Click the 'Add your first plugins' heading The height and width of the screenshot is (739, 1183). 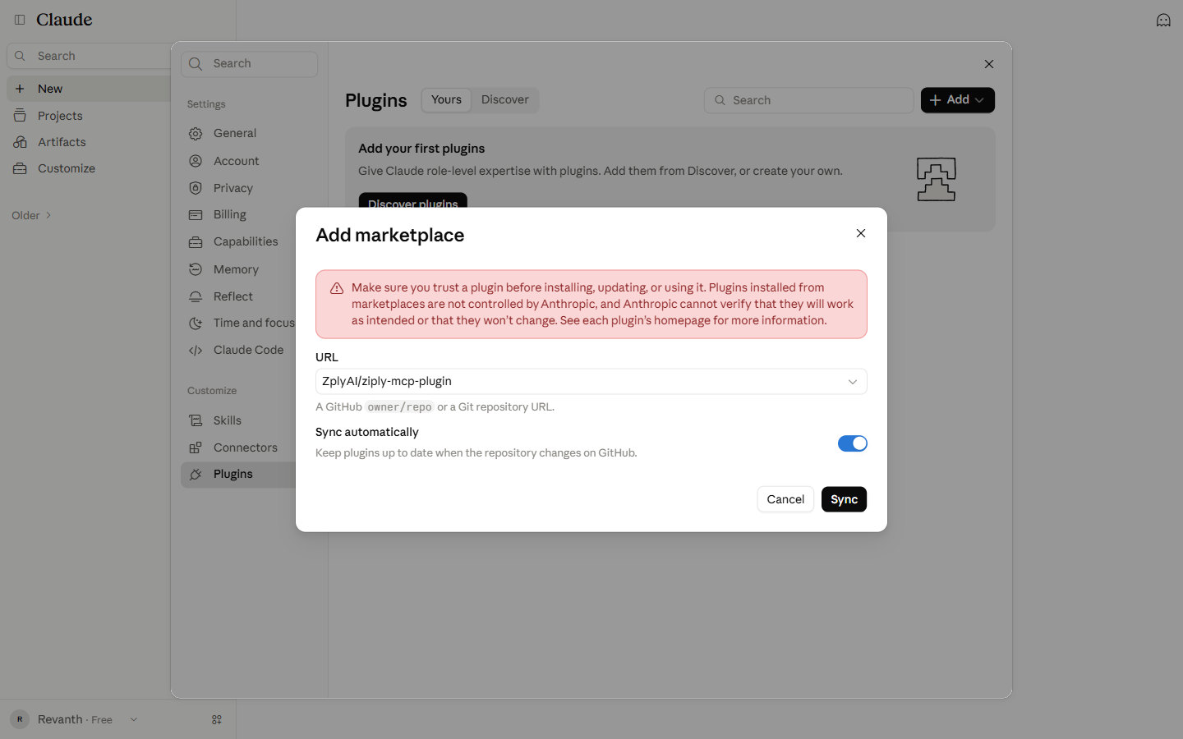click(421, 149)
